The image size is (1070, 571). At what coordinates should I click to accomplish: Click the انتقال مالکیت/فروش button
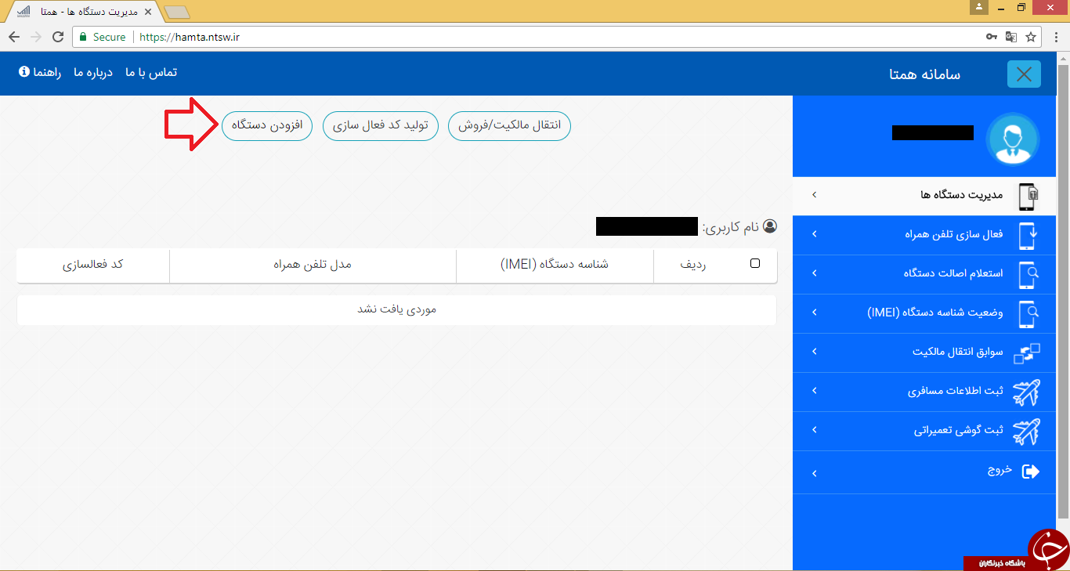[x=509, y=126]
